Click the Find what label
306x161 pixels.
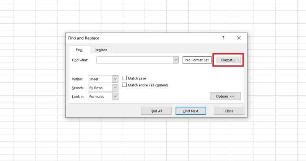pyautogui.click(x=80, y=60)
